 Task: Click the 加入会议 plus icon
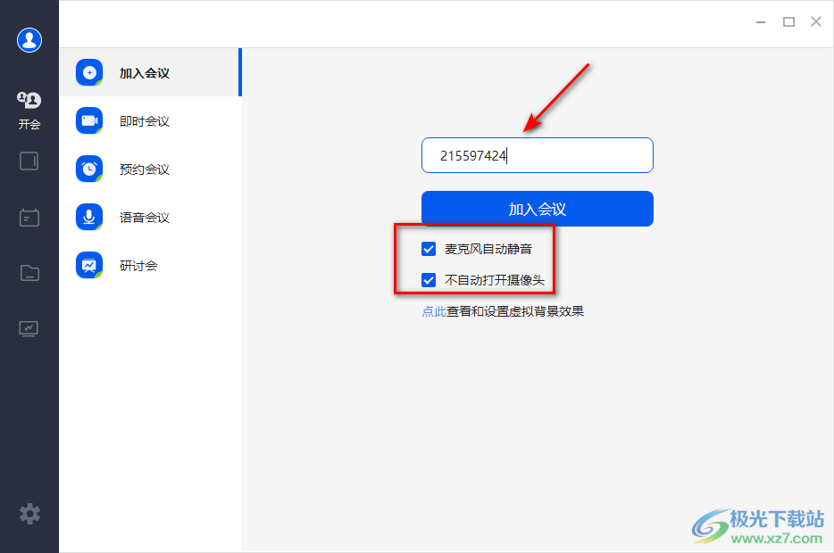tap(89, 72)
